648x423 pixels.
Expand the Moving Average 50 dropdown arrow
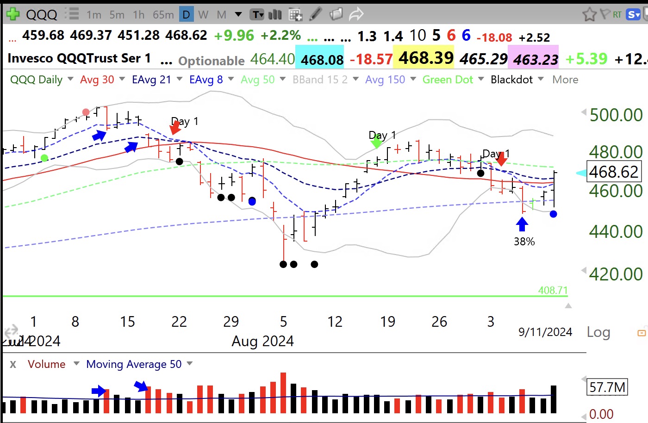(189, 364)
